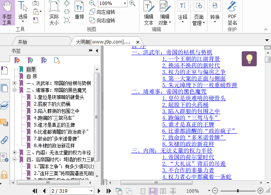Collapse the 四、后帝国时代 bookmark node

tap(15, 160)
